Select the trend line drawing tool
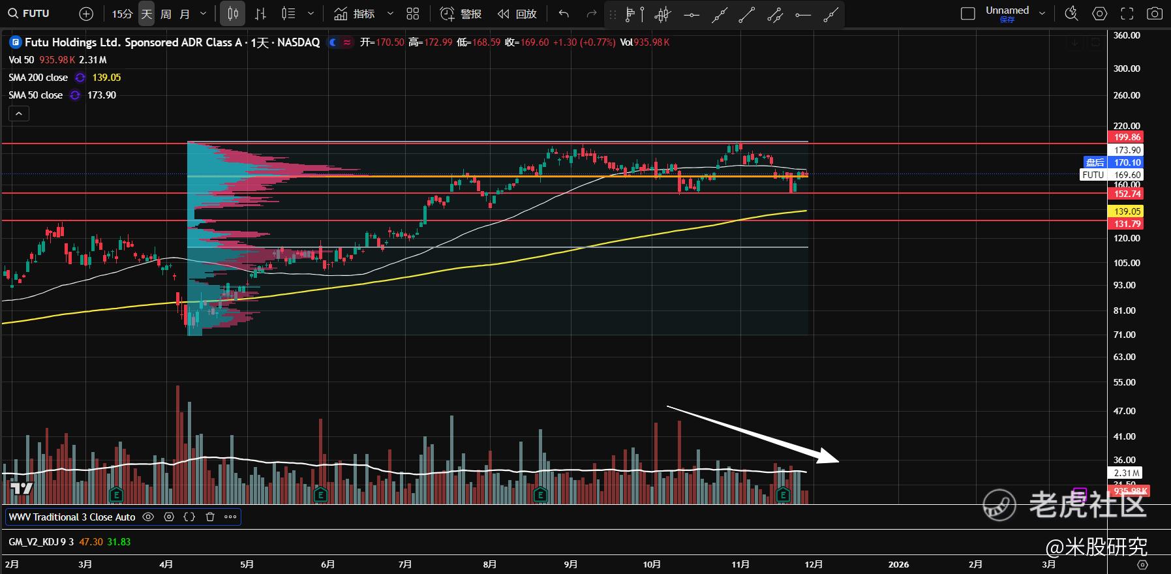 tap(747, 14)
